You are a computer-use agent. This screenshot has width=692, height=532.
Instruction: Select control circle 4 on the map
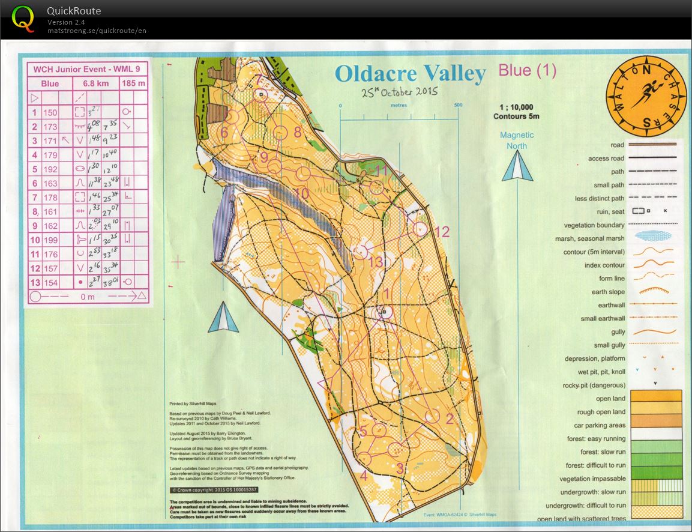point(364,459)
